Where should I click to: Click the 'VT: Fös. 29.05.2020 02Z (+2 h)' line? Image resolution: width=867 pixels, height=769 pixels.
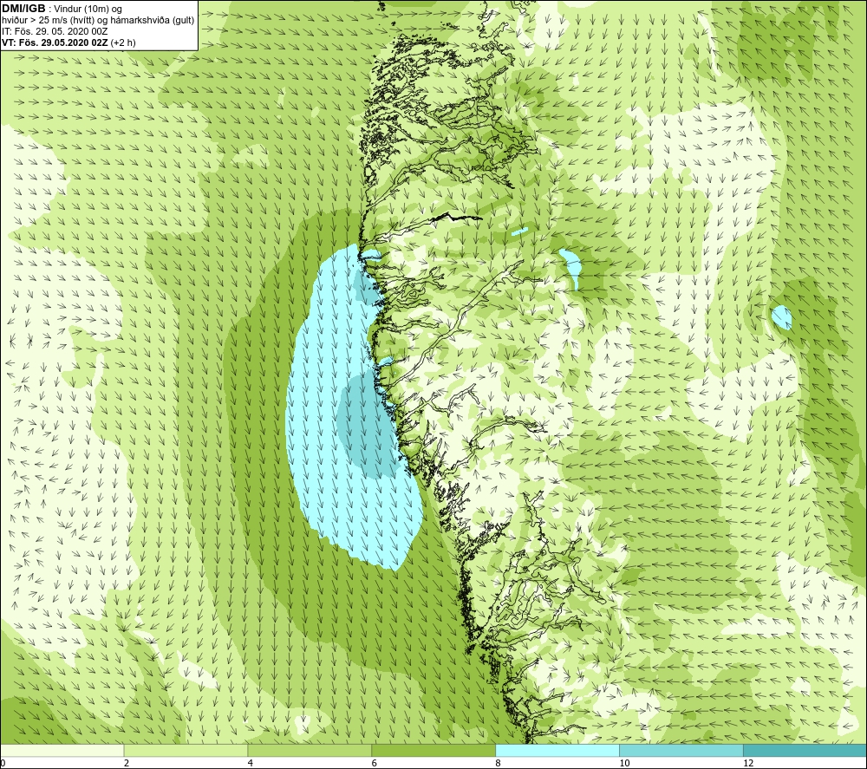pos(68,42)
